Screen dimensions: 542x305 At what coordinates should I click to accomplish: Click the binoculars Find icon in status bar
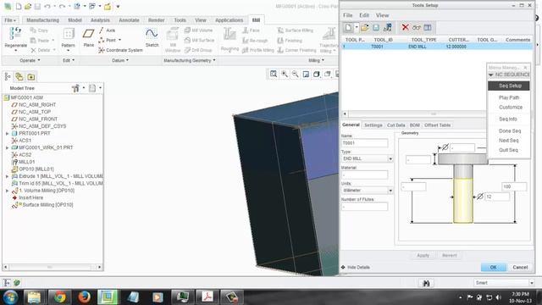(x=426, y=283)
